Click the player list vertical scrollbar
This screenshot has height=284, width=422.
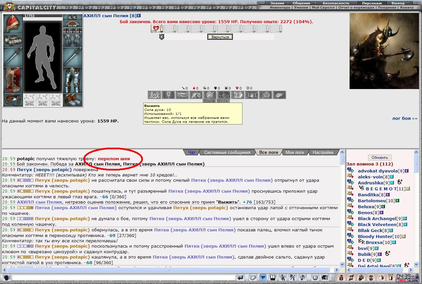(416, 208)
